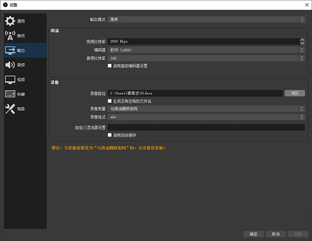
Task: Click the 视频比特率 stepper arrows
Action: click(x=302, y=41)
